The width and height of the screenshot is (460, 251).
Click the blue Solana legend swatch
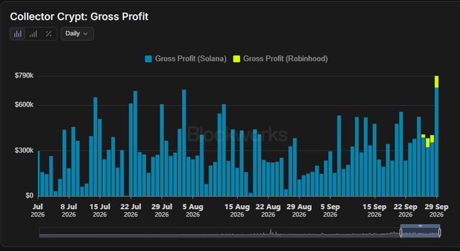[148, 59]
